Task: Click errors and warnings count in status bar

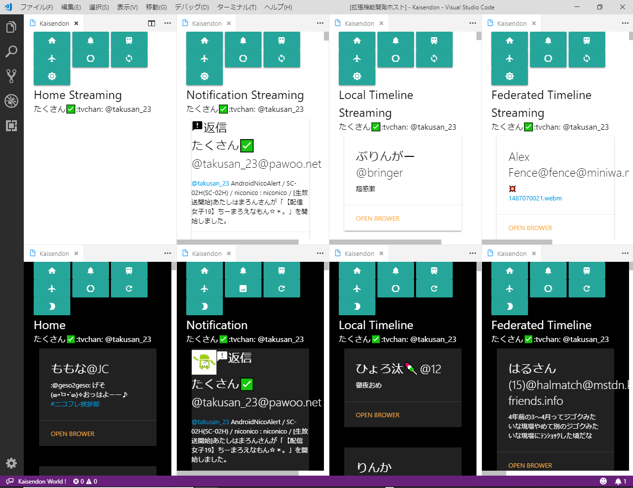Action: [x=85, y=481]
